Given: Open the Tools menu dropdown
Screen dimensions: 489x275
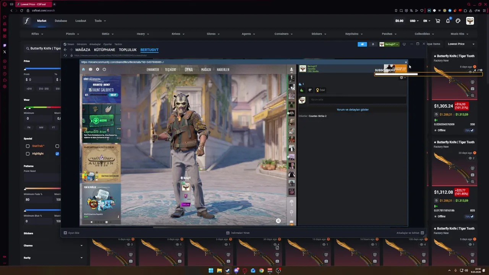Looking at the screenshot, I should [x=100, y=21].
